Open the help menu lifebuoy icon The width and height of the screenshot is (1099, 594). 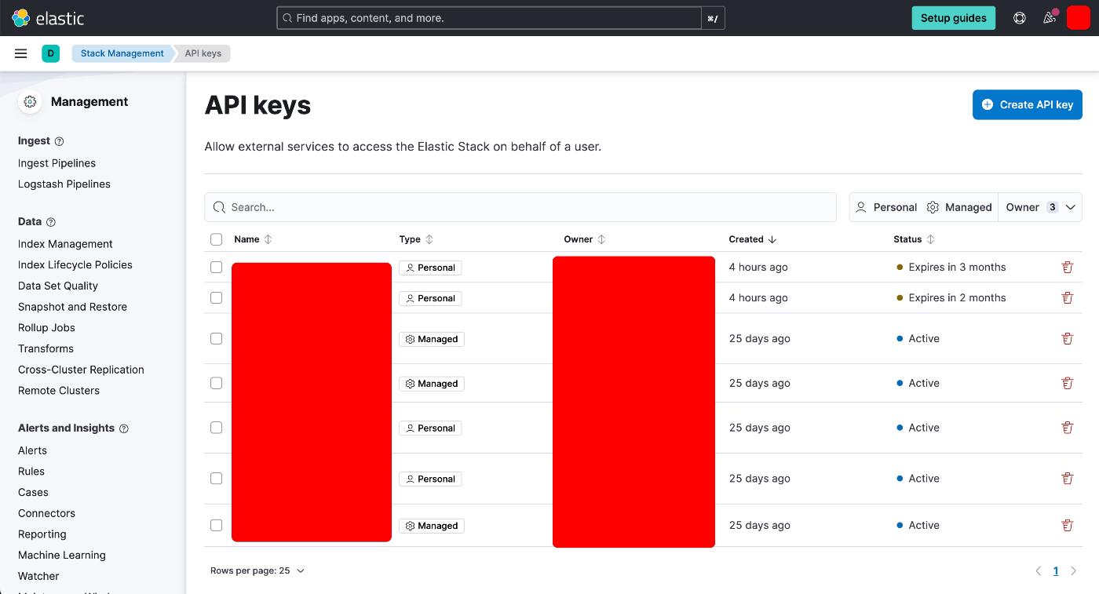(x=1020, y=18)
